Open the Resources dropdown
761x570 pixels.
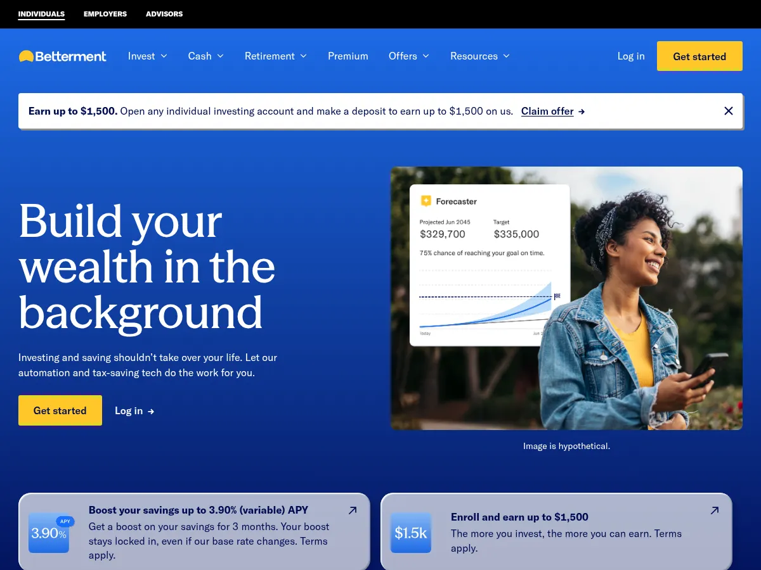tap(480, 56)
